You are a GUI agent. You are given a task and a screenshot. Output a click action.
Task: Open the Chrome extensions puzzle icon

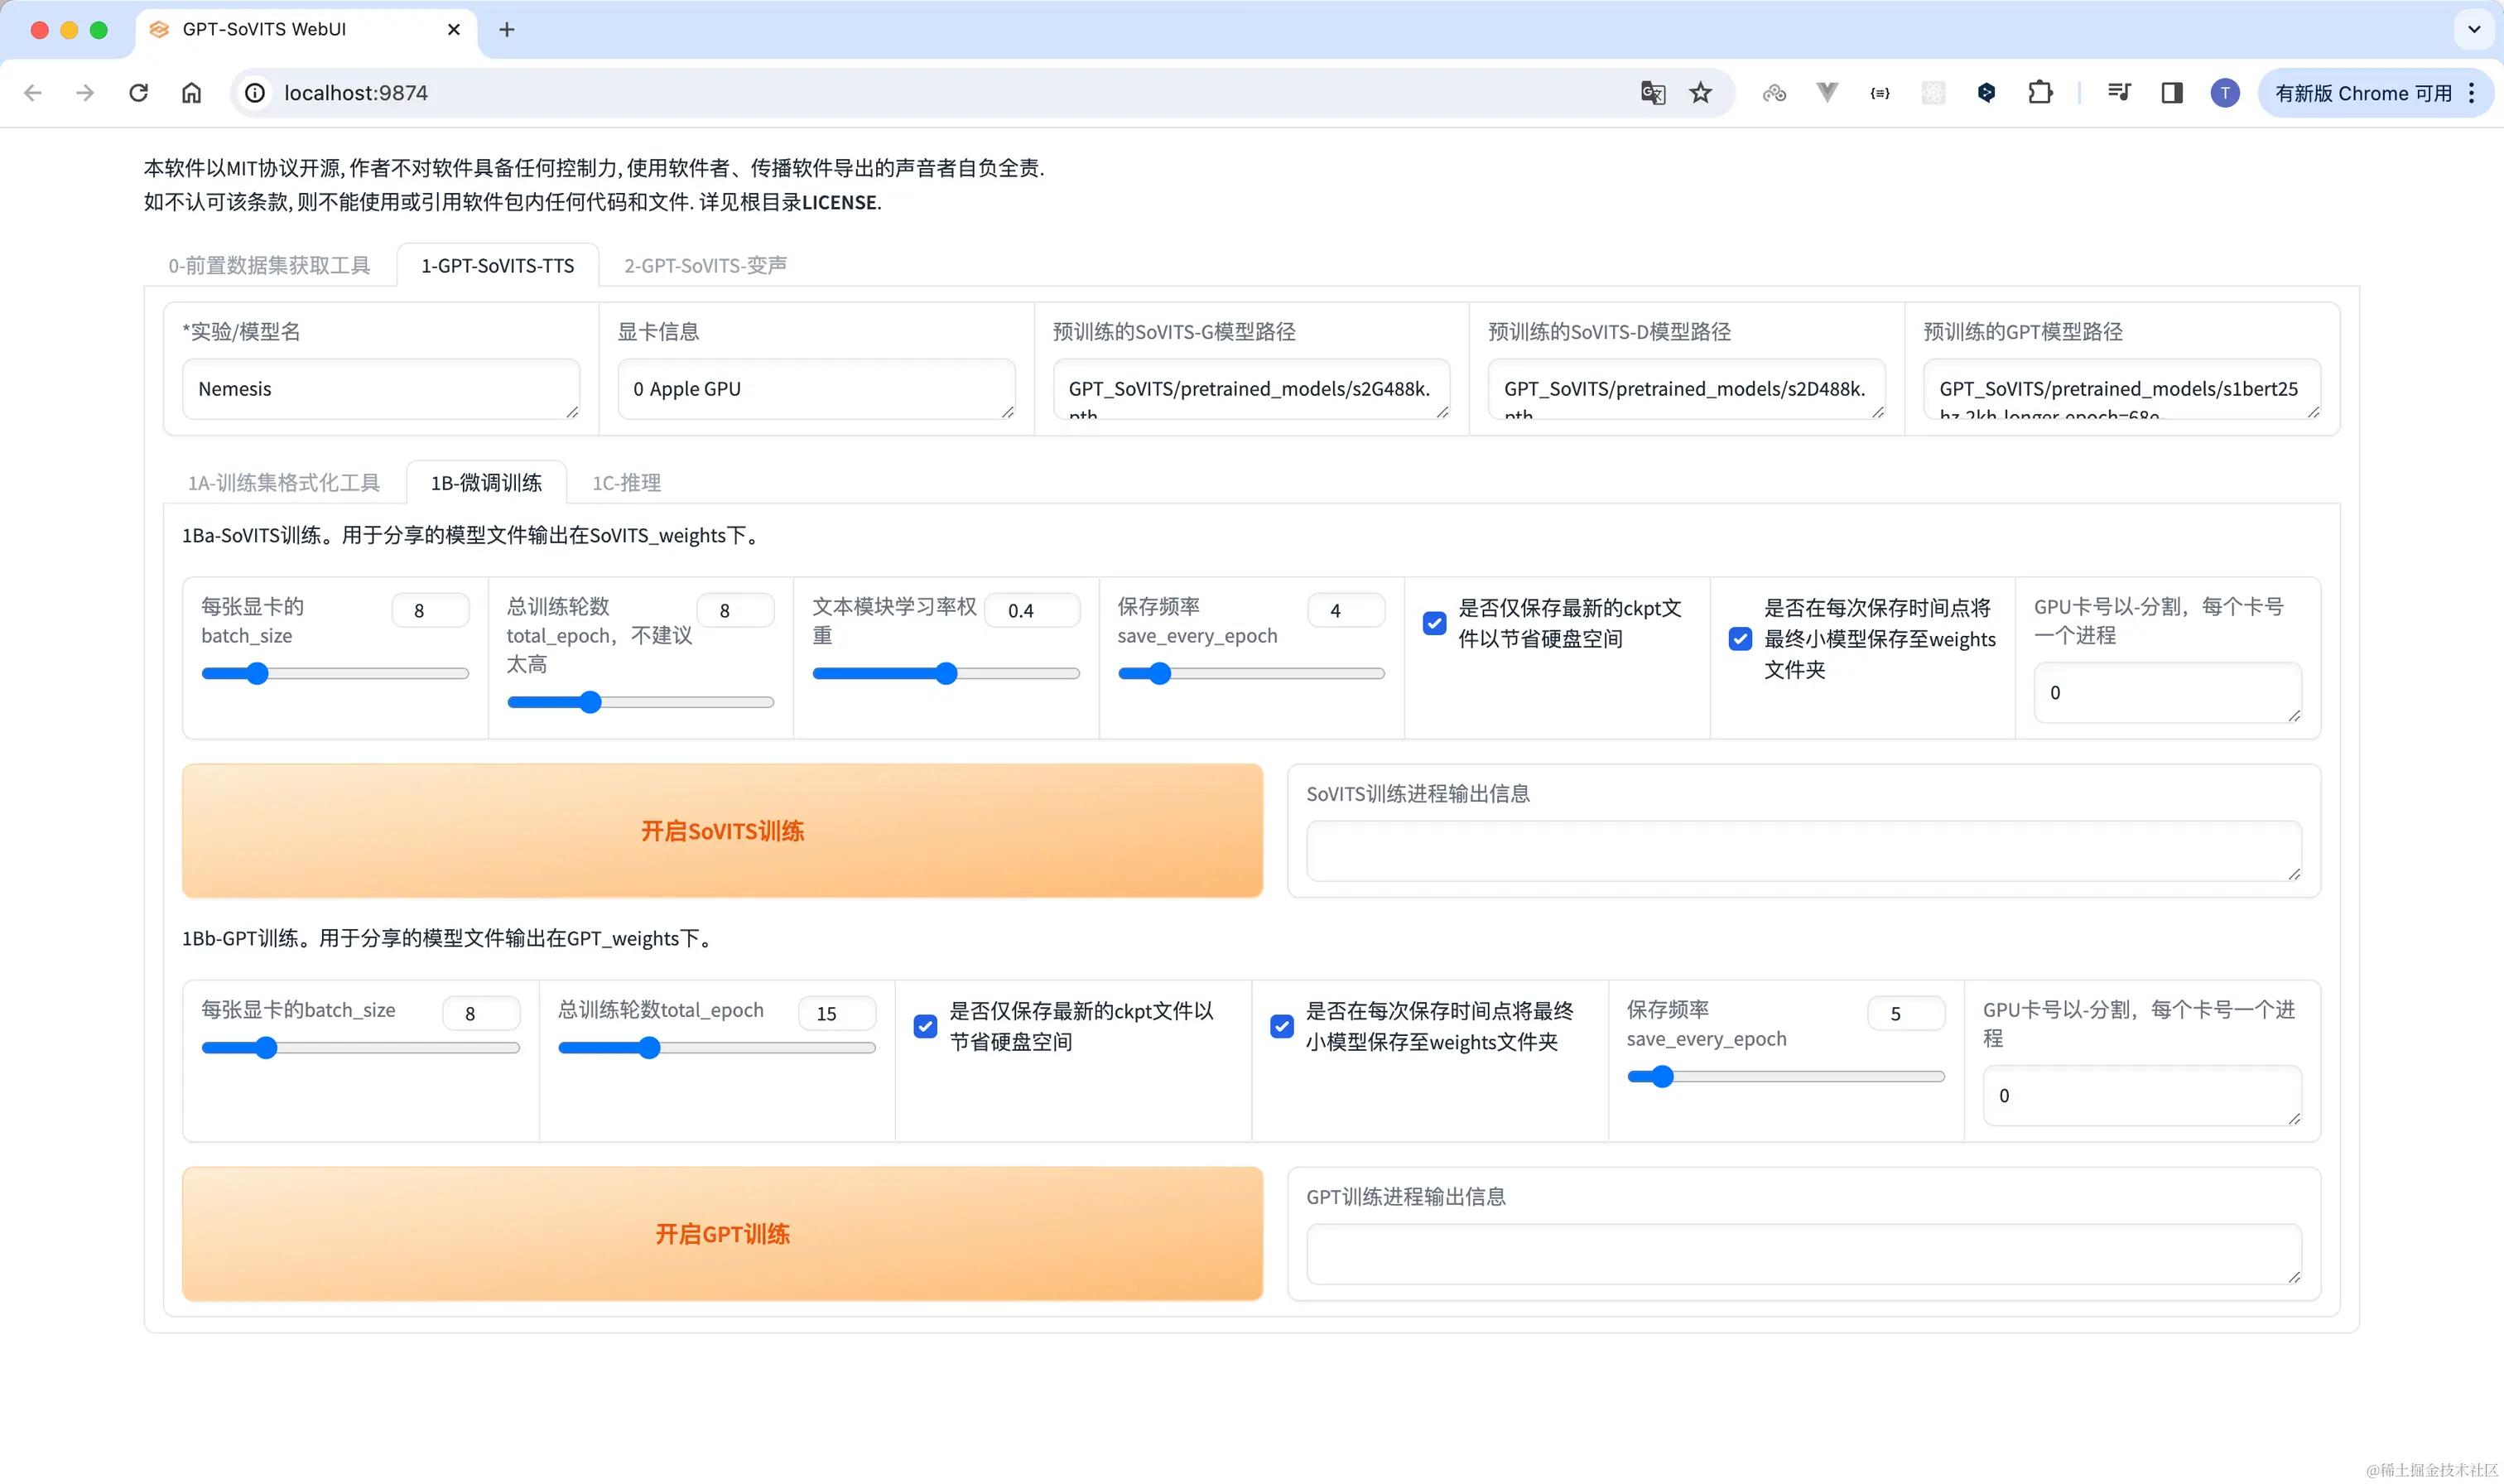pyautogui.click(x=2039, y=93)
